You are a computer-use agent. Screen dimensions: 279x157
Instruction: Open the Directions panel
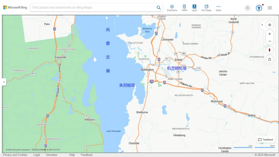(x=172, y=8)
